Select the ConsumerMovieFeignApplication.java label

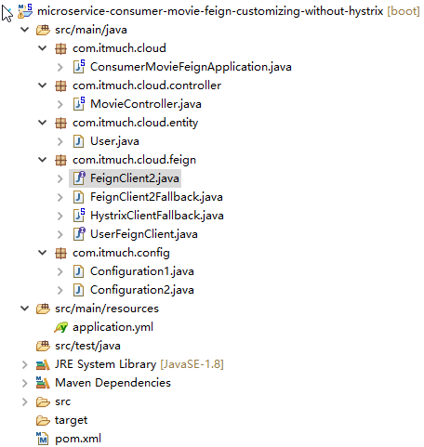[x=191, y=67]
